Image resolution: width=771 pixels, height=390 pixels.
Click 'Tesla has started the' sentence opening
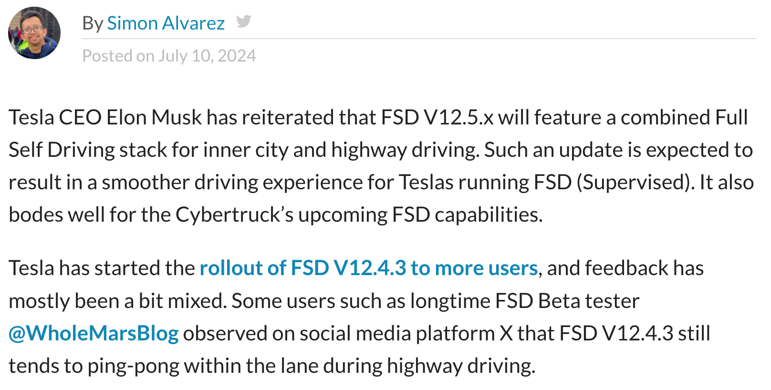pos(102,268)
